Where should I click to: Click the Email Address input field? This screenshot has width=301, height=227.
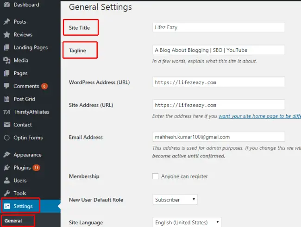click(x=219, y=137)
